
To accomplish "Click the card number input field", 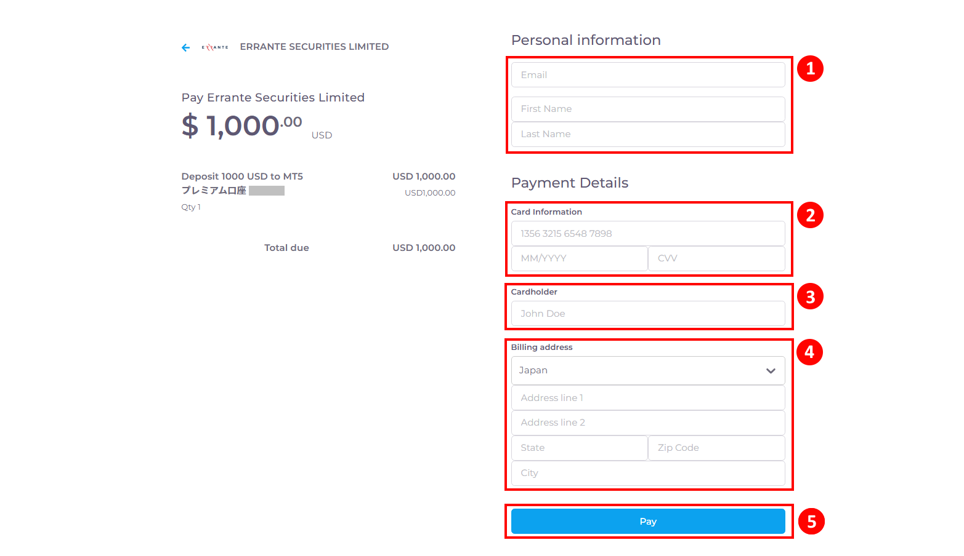I will click(648, 234).
